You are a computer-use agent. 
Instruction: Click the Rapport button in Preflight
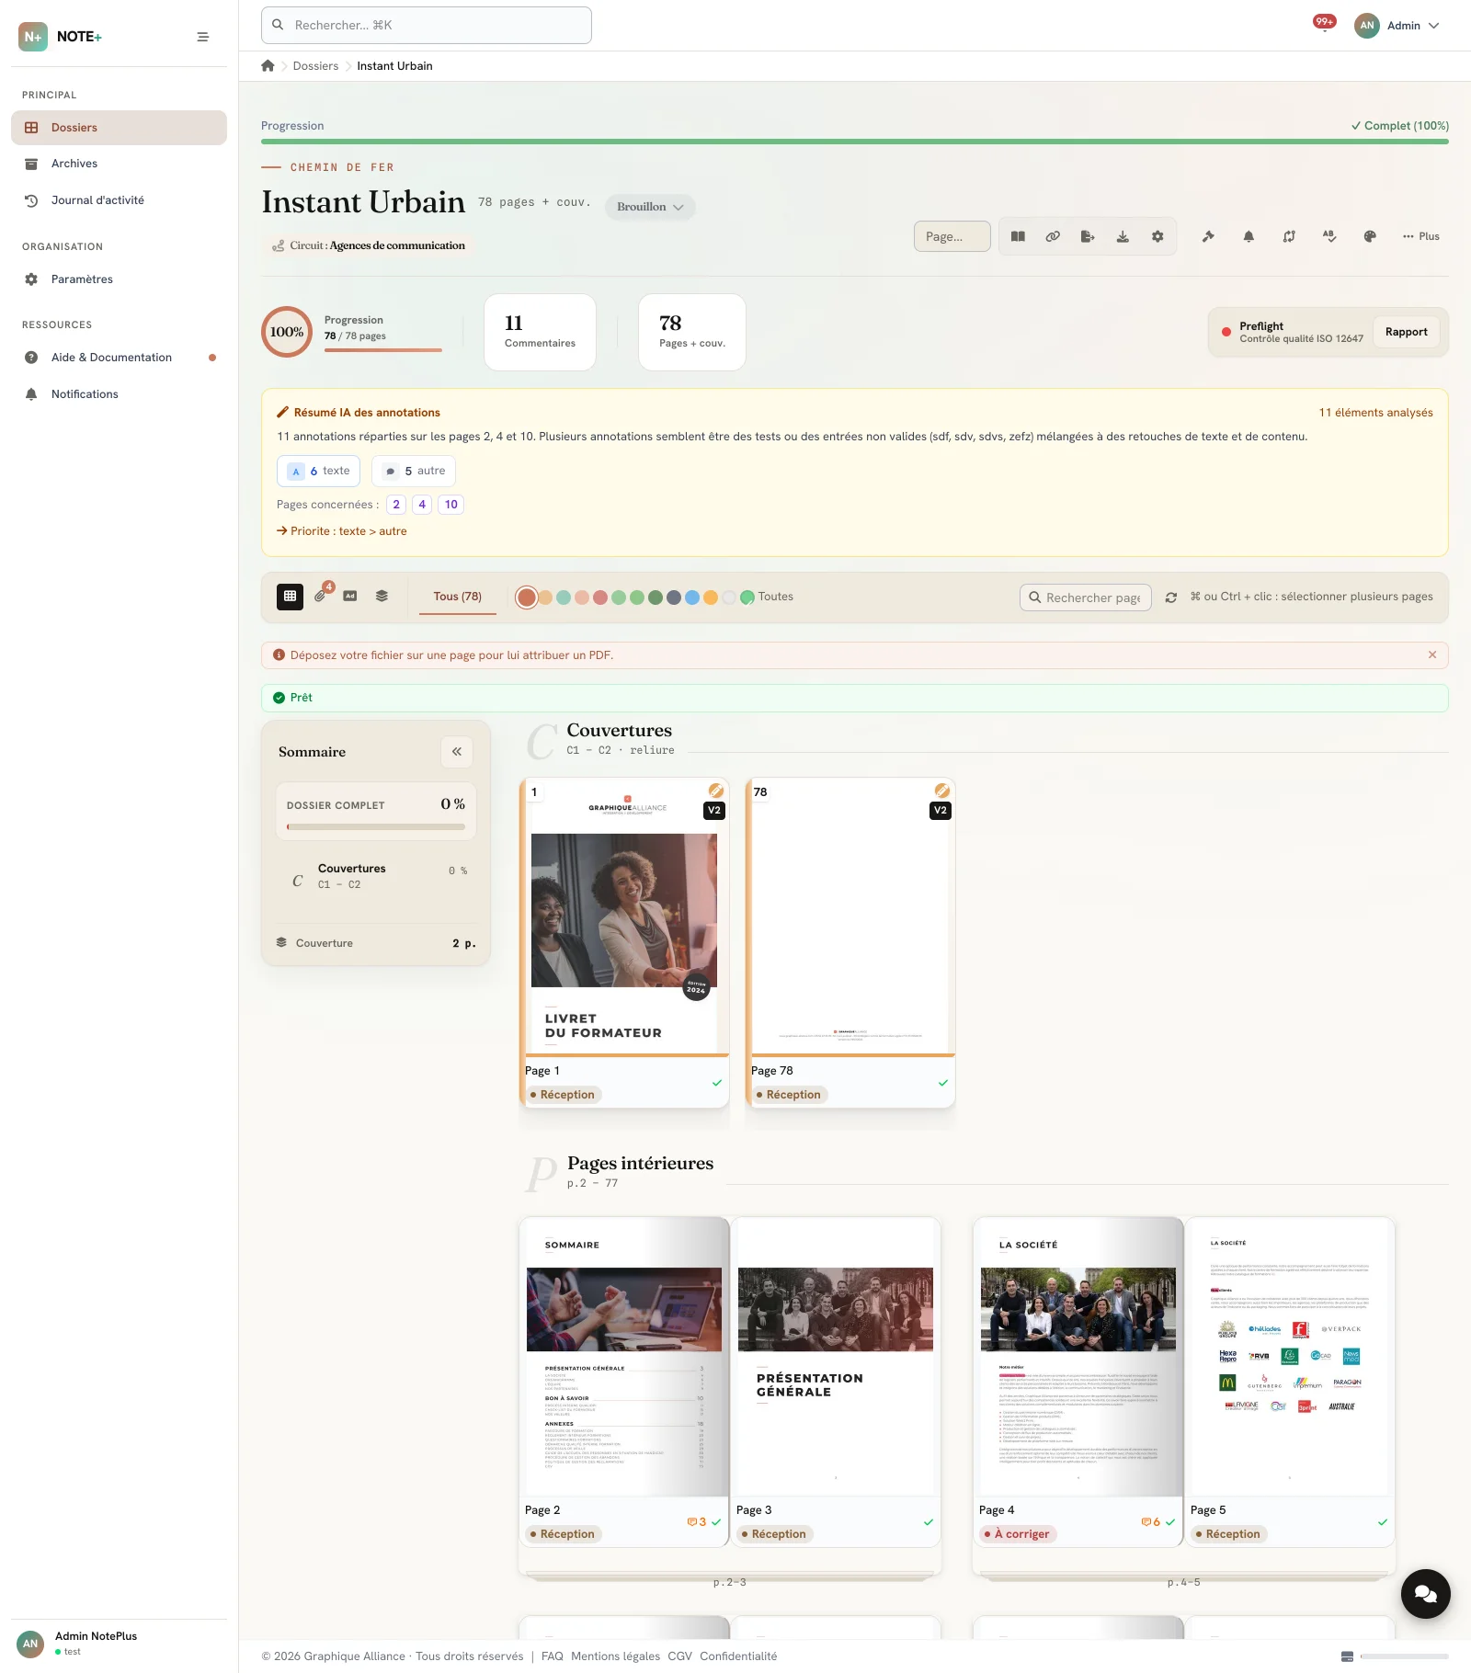pyautogui.click(x=1406, y=332)
